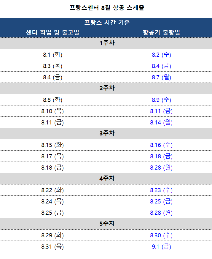The width and height of the screenshot is (212, 259).
Task: Open the 9.1 (금) flight date
Action: pos(161,247)
